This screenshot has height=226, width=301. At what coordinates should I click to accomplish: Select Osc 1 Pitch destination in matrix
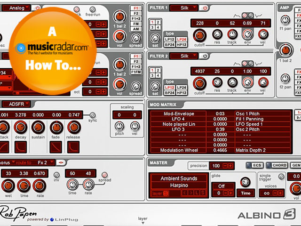(262, 113)
